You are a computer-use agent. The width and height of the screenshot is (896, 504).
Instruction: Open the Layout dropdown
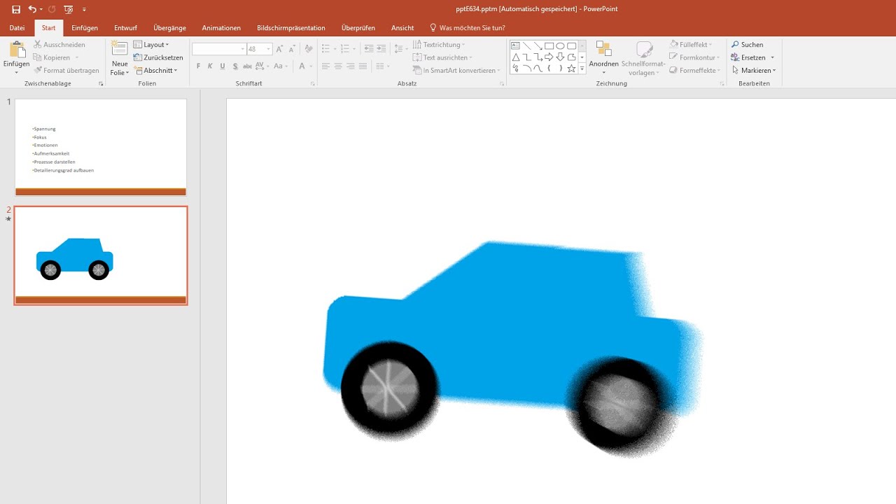tap(151, 45)
